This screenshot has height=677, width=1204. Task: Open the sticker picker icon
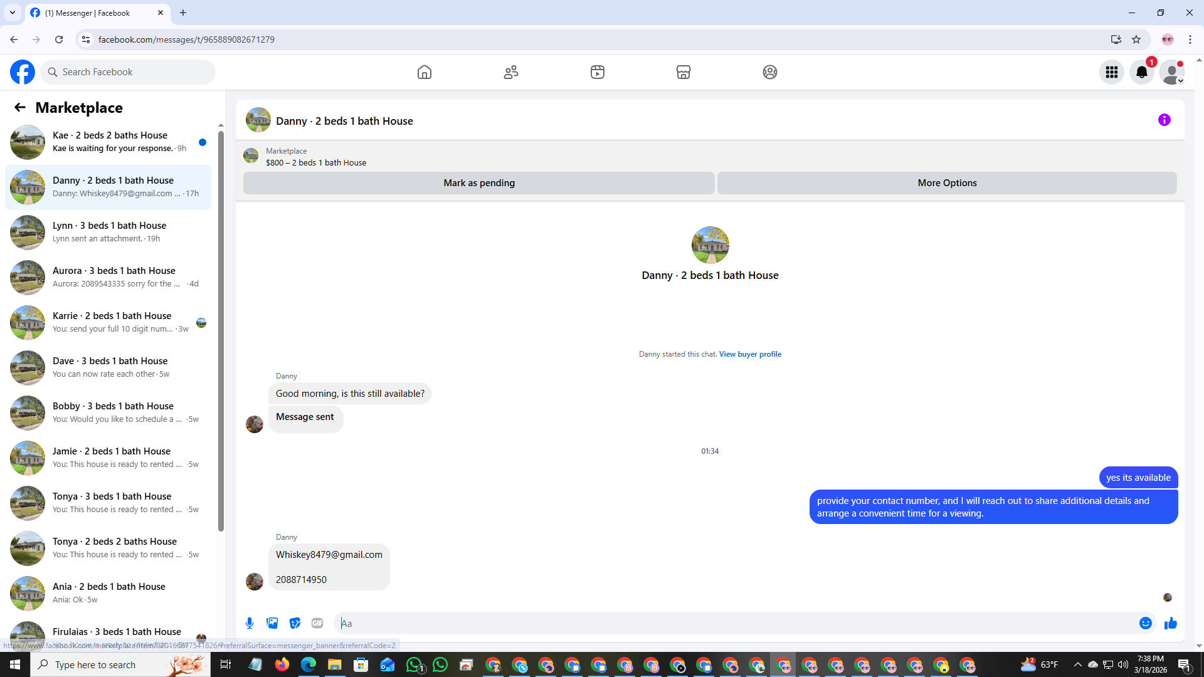click(295, 623)
